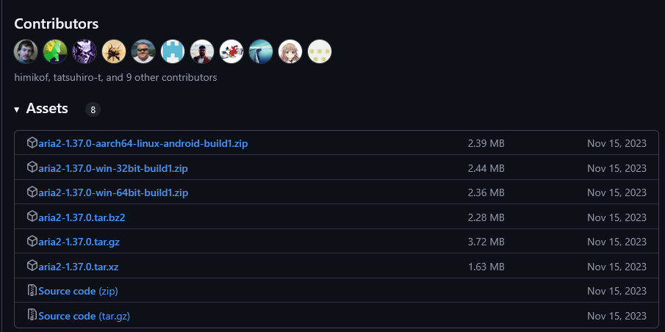665x332 pixels.
Task: Click the package icon beside aria2-1.37.0.tar.xz
Action: 32,266
